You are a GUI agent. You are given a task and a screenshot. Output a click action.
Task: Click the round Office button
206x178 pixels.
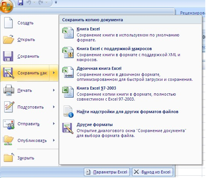(x=6, y=6)
